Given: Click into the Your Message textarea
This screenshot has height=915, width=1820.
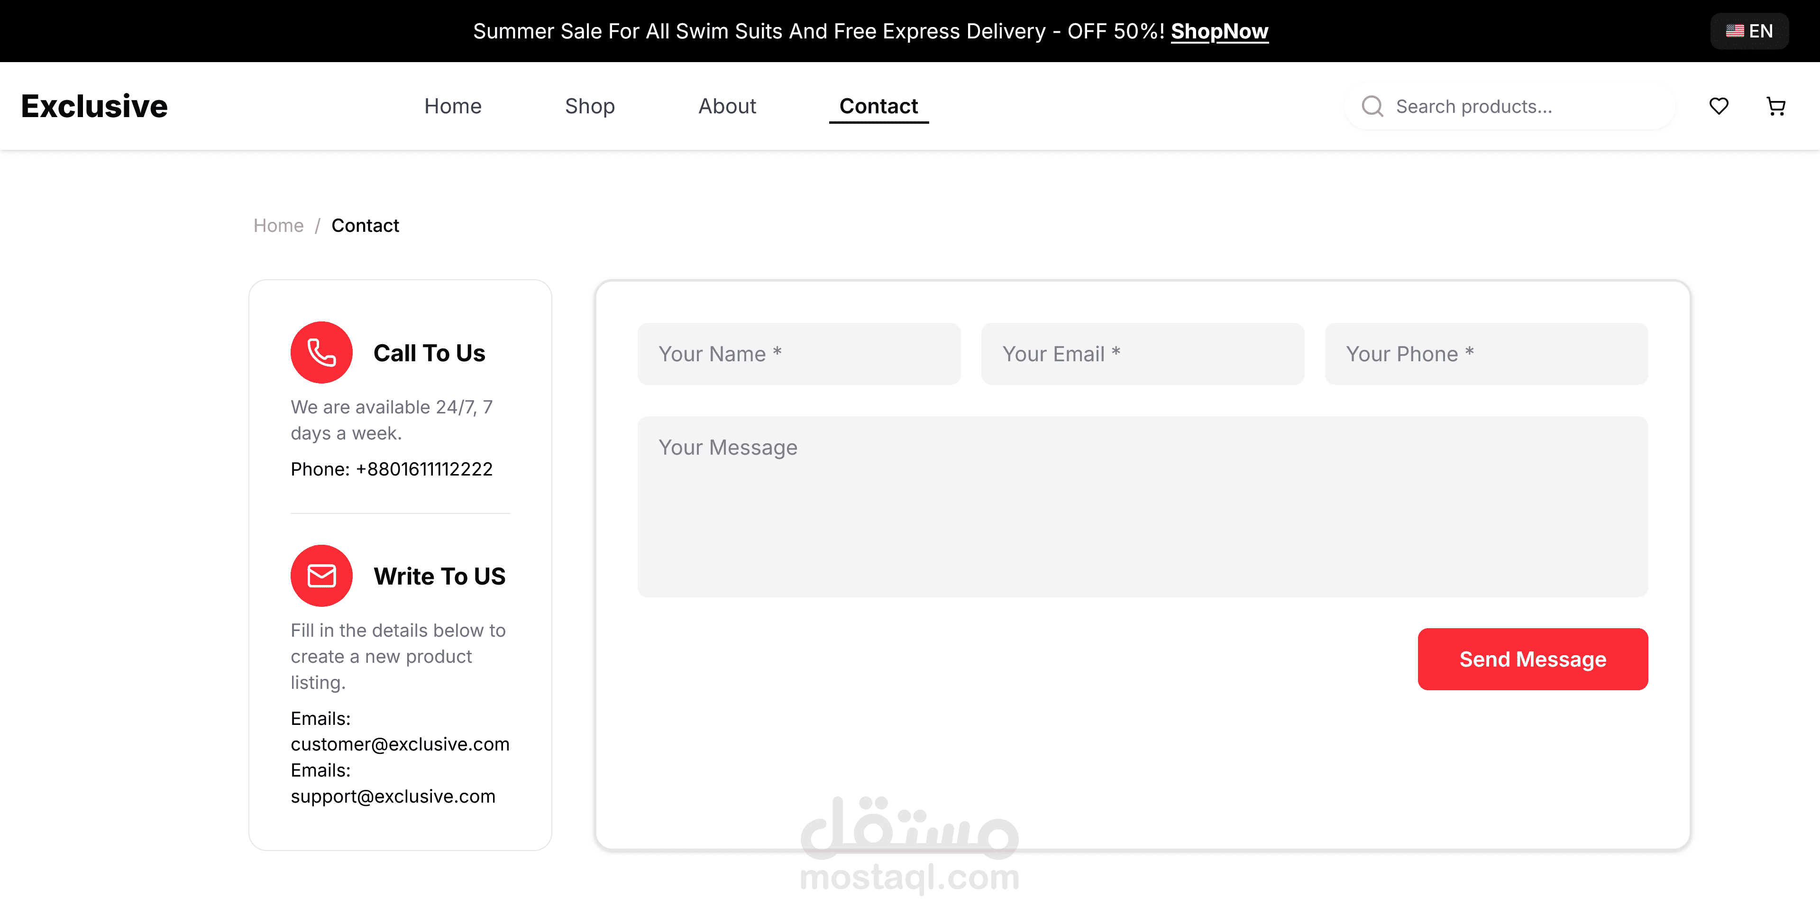Looking at the screenshot, I should pos(1143,507).
